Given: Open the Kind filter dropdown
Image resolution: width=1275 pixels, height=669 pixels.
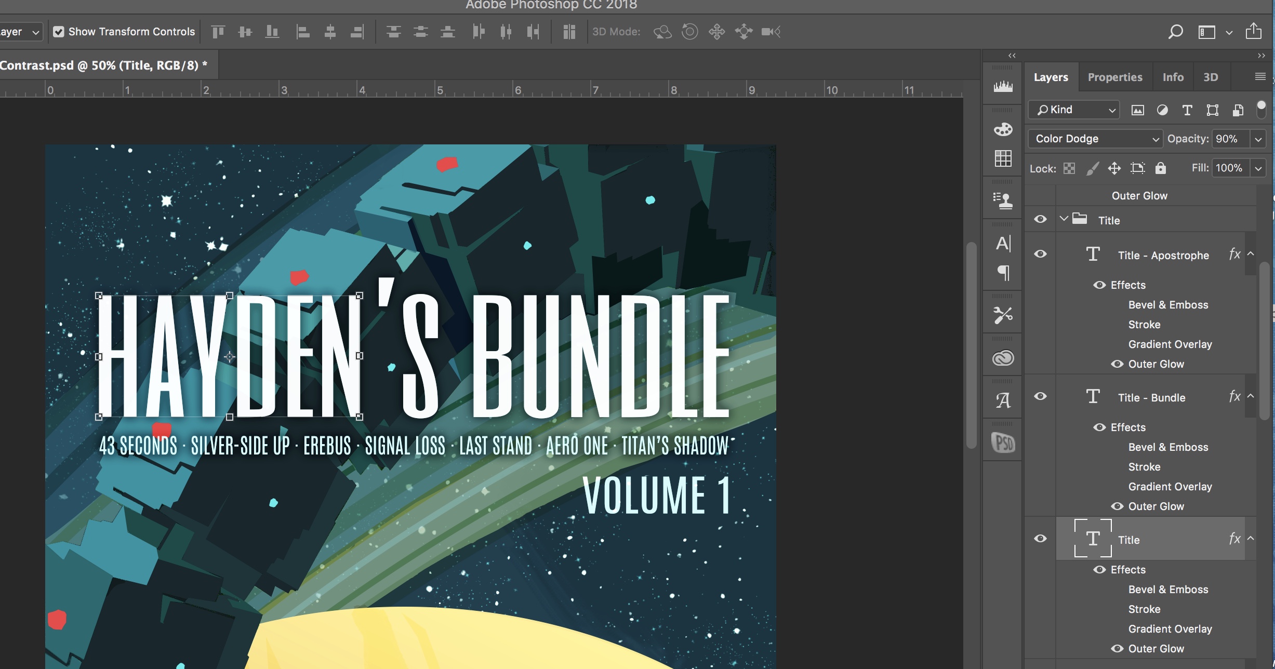Looking at the screenshot, I should click(x=1074, y=110).
